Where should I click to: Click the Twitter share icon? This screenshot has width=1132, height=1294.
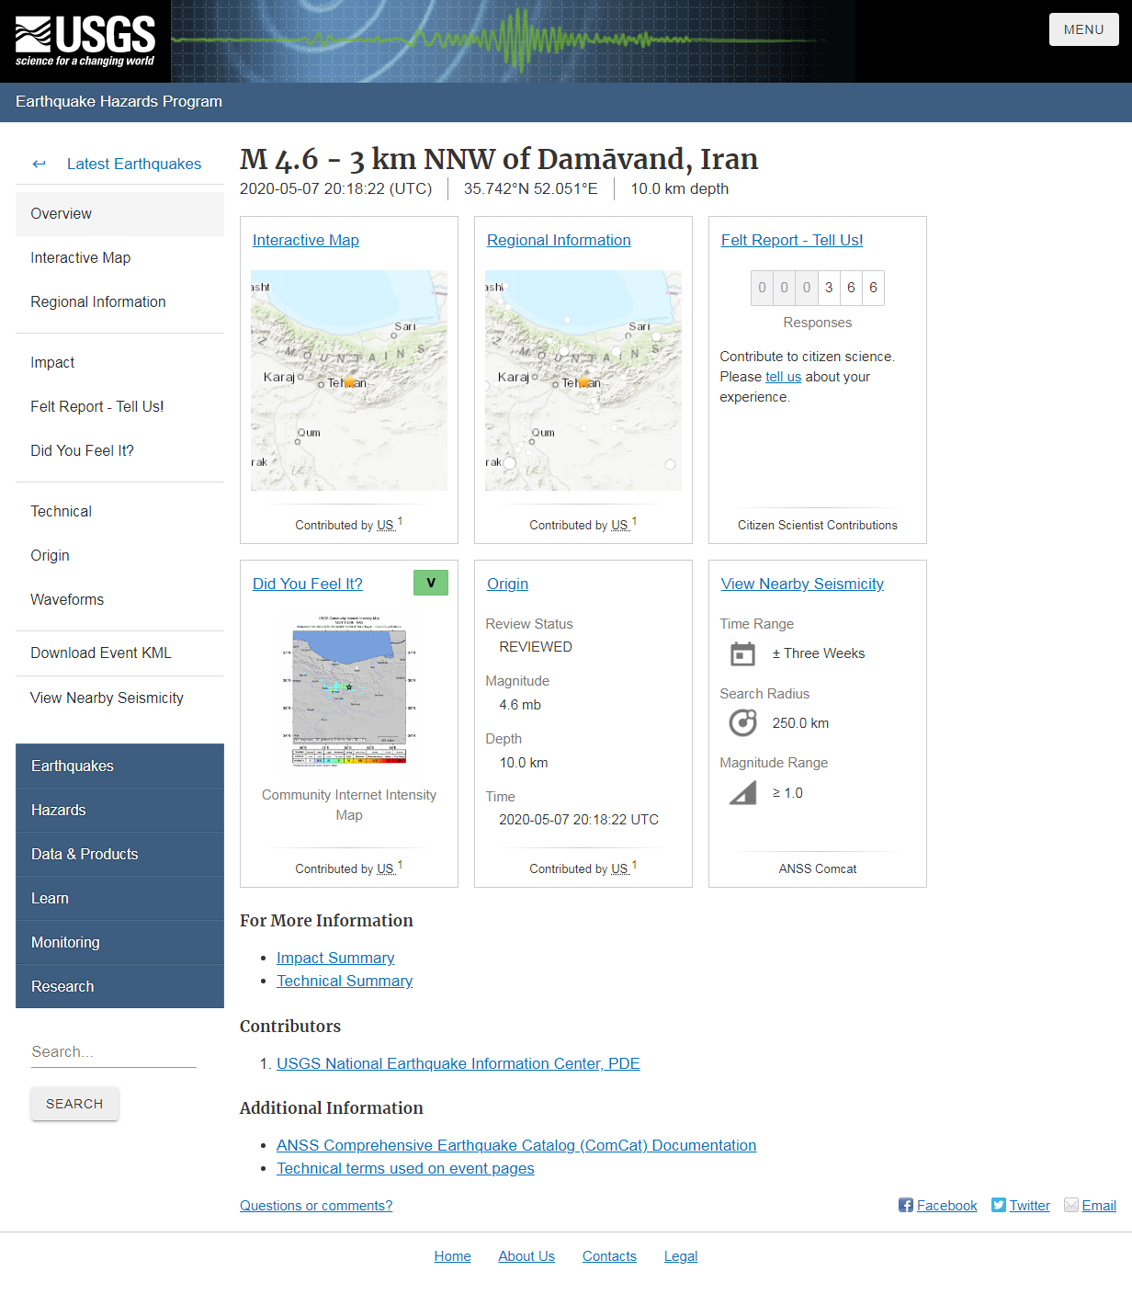point(998,1205)
